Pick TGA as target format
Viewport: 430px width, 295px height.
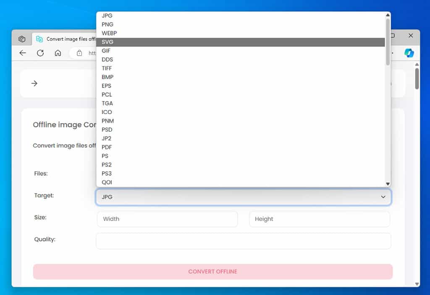241,103
